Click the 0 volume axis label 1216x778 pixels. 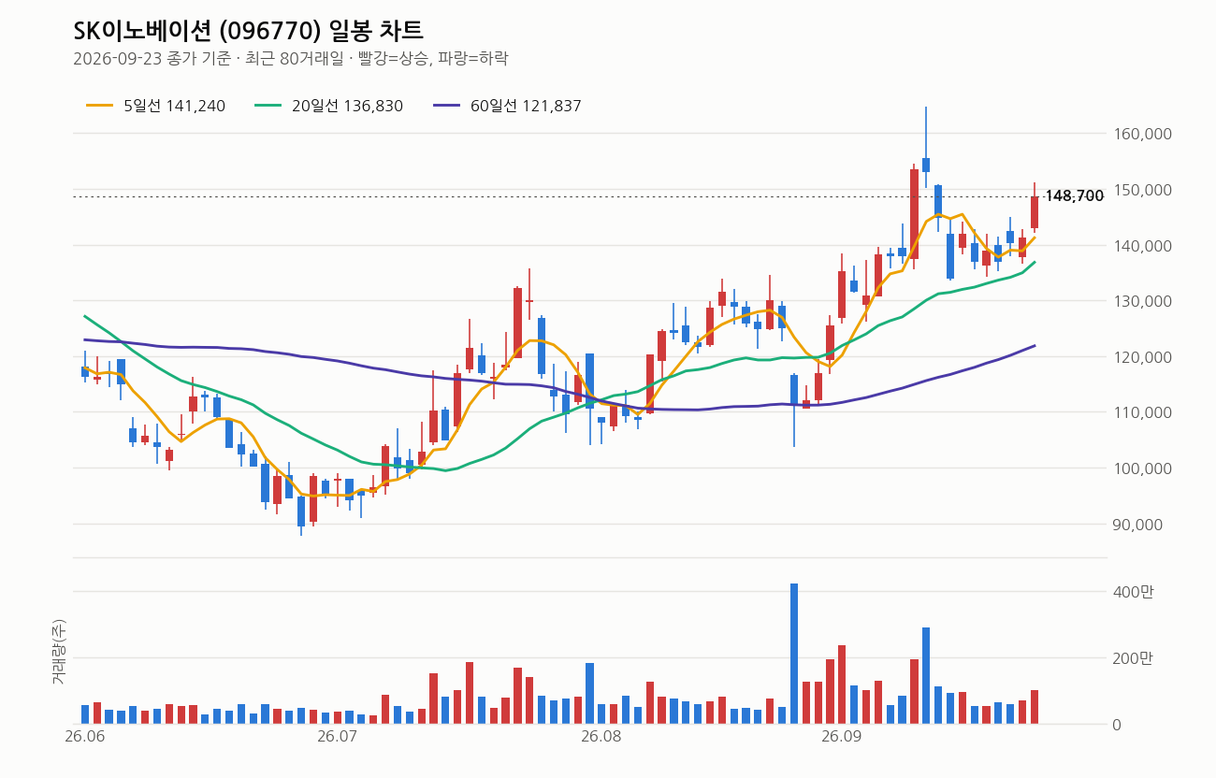(1118, 725)
